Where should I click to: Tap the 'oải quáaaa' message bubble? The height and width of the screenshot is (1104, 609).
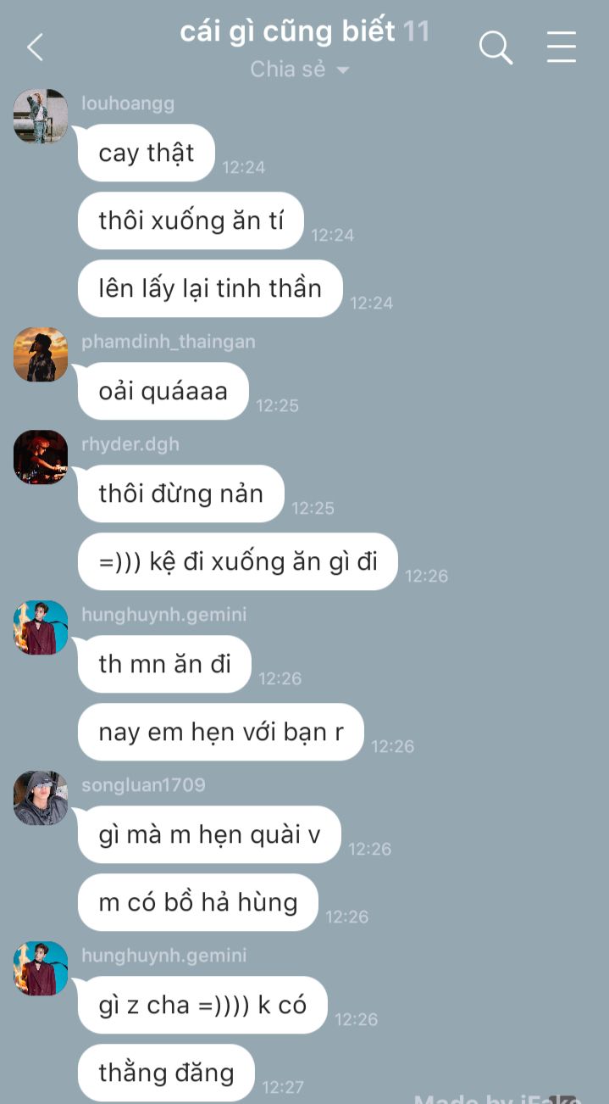pyautogui.click(x=163, y=391)
